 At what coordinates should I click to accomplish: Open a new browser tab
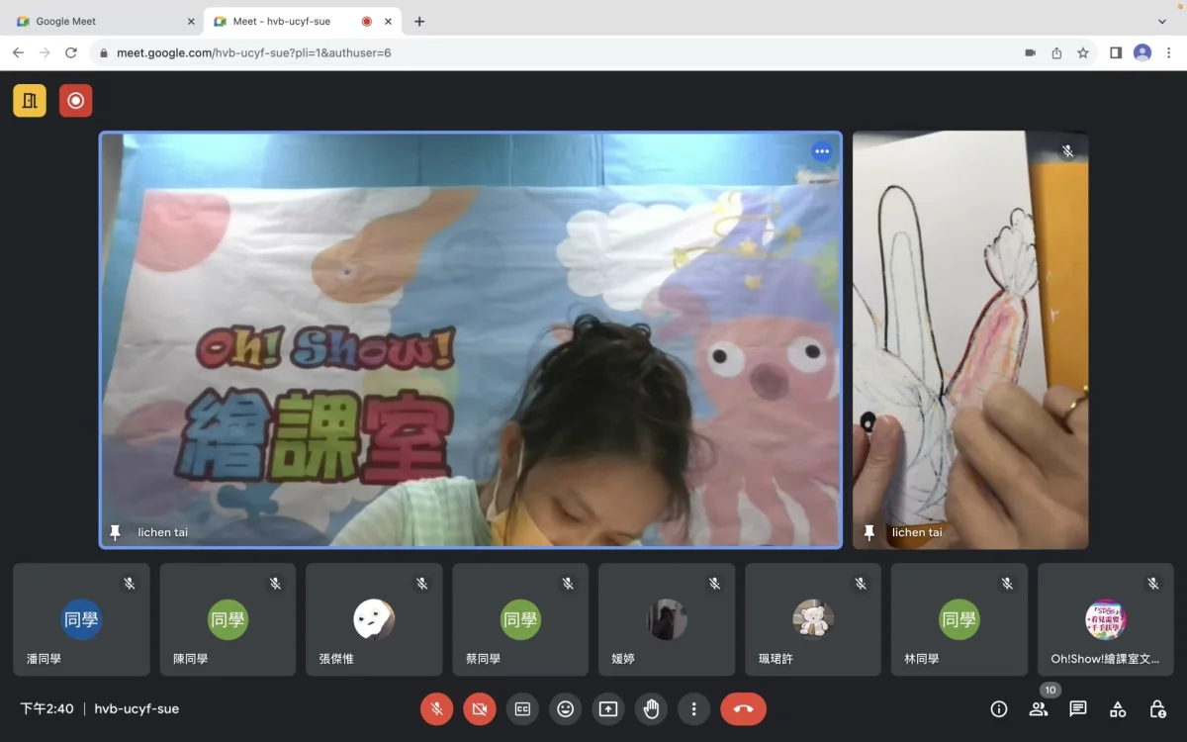click(x=419, y=21)
